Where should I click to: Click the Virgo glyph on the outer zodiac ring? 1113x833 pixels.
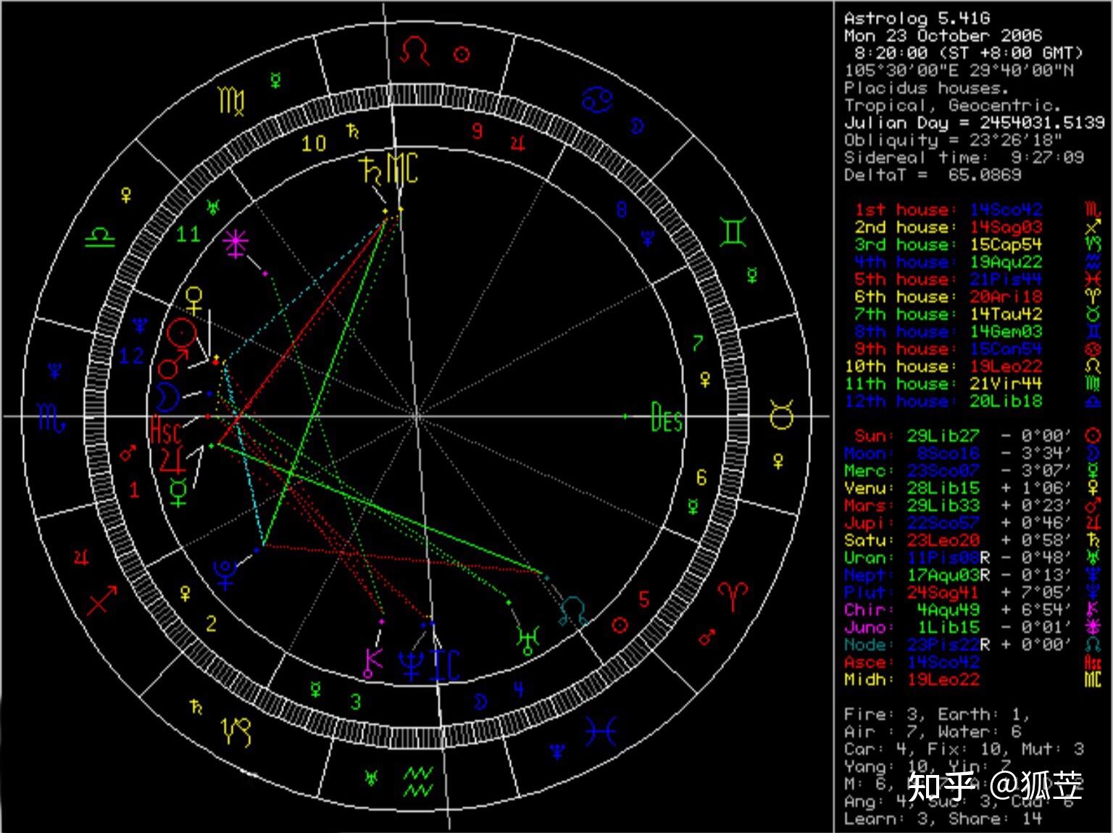232,101
